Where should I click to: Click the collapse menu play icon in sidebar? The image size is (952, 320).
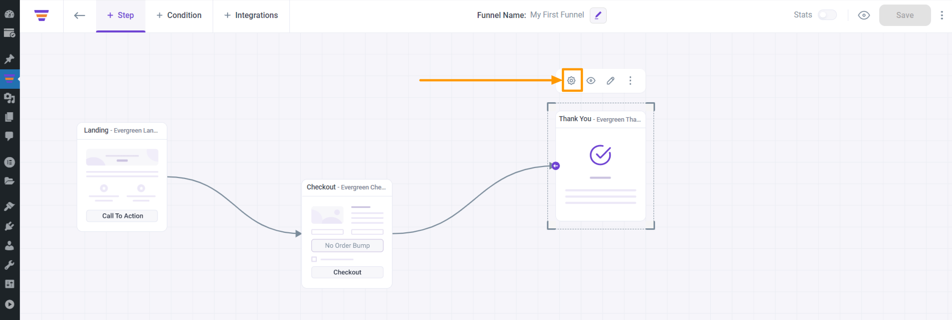click(x=9, y=304)
